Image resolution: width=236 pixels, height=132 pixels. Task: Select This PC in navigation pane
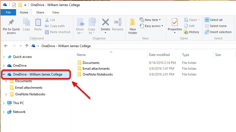18,103
